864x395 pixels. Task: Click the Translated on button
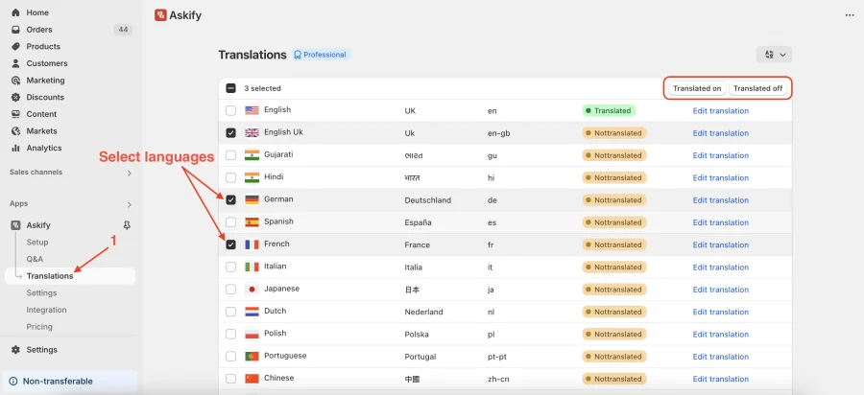click(697, 88)
